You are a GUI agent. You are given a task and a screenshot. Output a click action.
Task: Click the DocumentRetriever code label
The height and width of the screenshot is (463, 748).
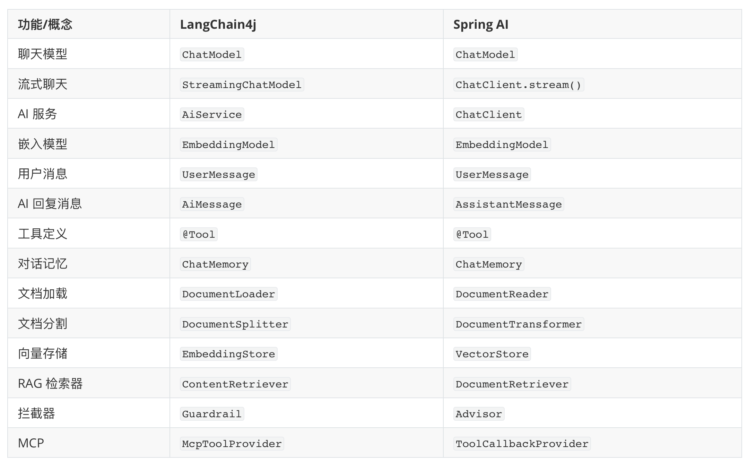(512, 384)
